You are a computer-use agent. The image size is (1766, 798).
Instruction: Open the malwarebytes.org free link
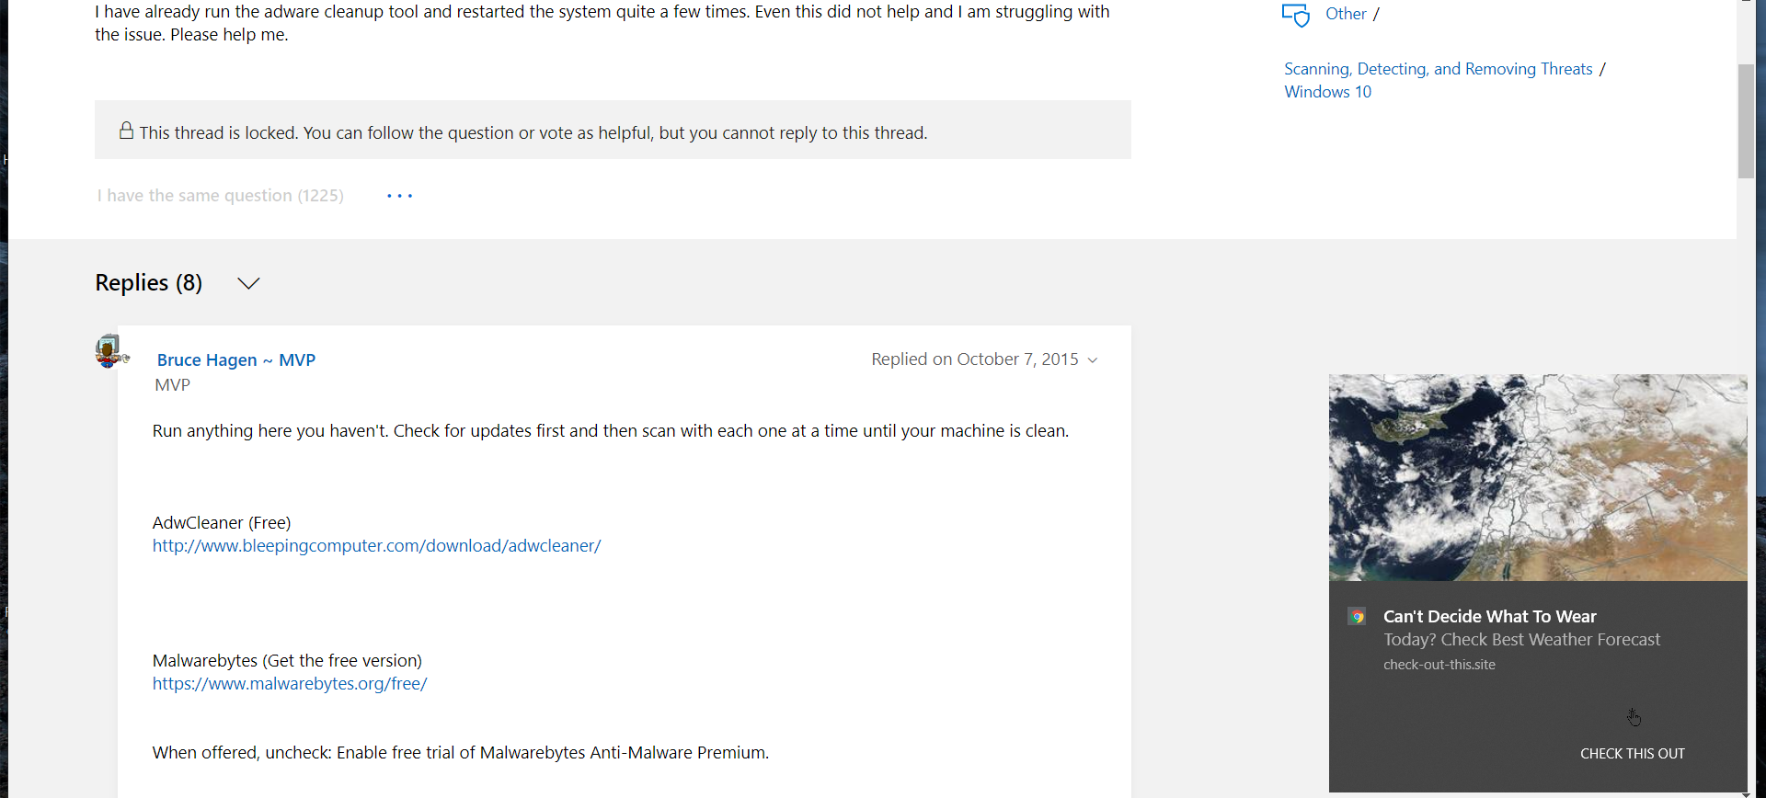click(x=290, y=684)
